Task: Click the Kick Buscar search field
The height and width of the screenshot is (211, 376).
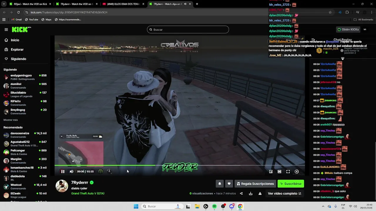Action: [x=188, y=30]
